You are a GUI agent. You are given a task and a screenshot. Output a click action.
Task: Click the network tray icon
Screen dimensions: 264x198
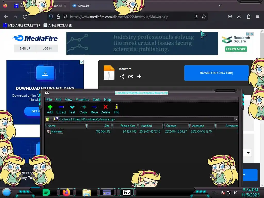(x=229, y=192)
